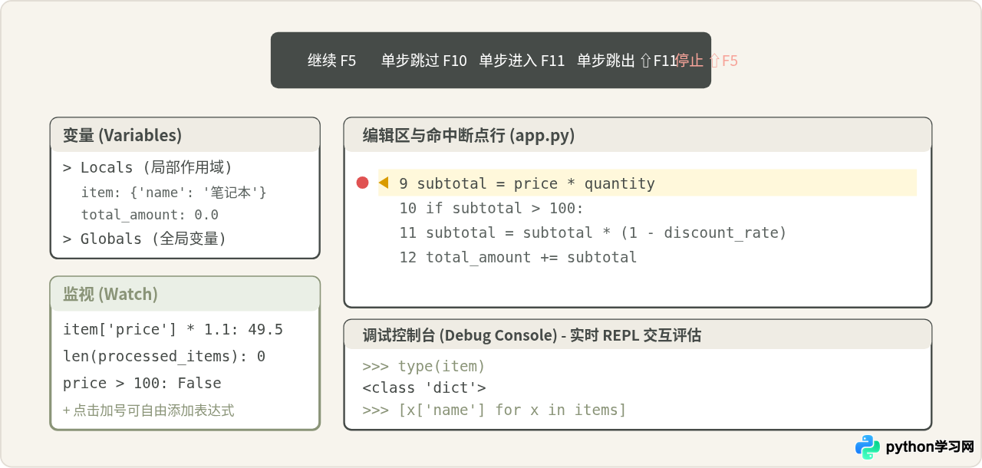Expand the Locals (局部作用域) section

click(x=147, y=167)
